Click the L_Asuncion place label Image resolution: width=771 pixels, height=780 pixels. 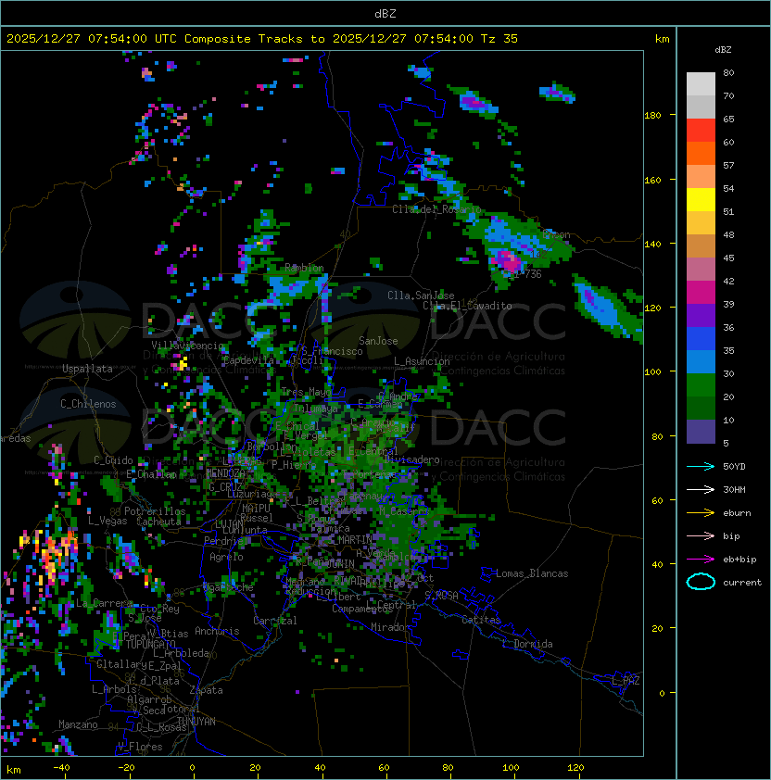coord(422,361)
